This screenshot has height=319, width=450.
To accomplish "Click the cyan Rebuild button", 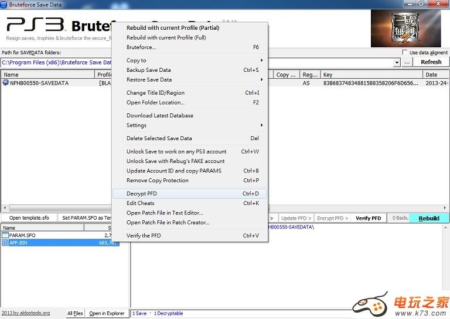I will tap(428, 218).
